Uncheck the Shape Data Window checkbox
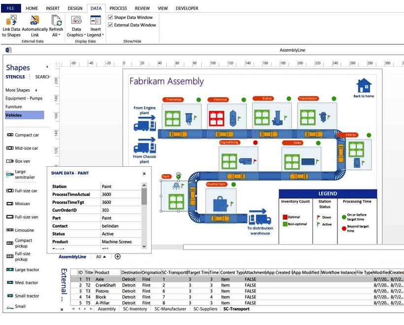Screen dimensions: 404x325 (x=110, y=17)
